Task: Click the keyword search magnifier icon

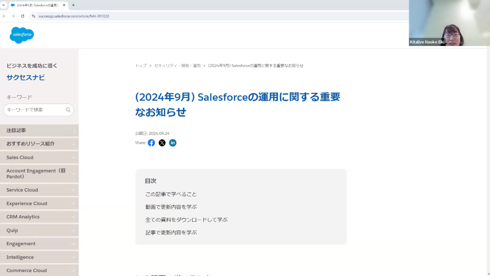Action: pyautogui.click(x=68, y=110)
